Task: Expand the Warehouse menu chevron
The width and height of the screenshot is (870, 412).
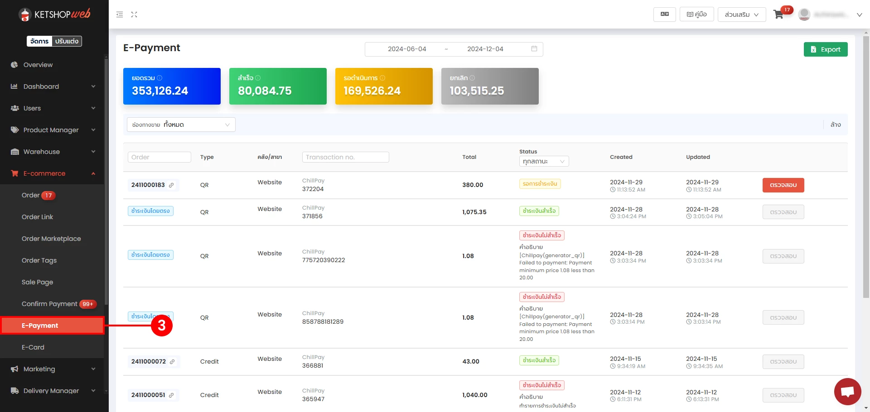Action: coord(93,152)
